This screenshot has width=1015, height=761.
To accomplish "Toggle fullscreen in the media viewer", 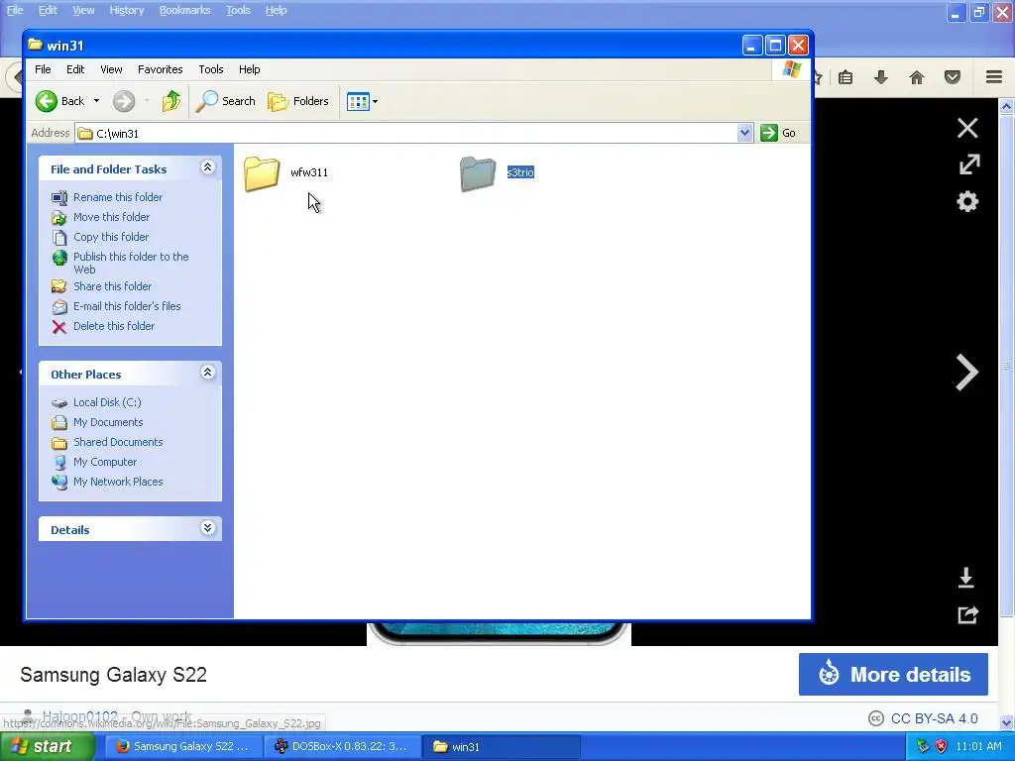I will (x=969, y=164).
